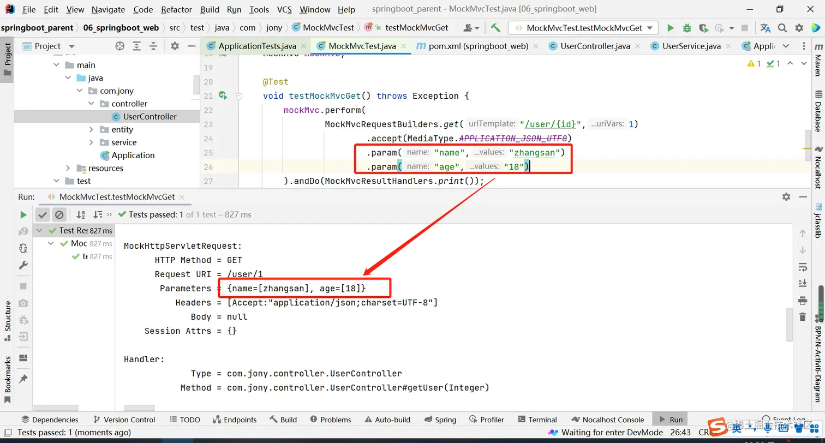Toggle scroll to end of console
The image size is (825, 443).
tap(803, 284)
